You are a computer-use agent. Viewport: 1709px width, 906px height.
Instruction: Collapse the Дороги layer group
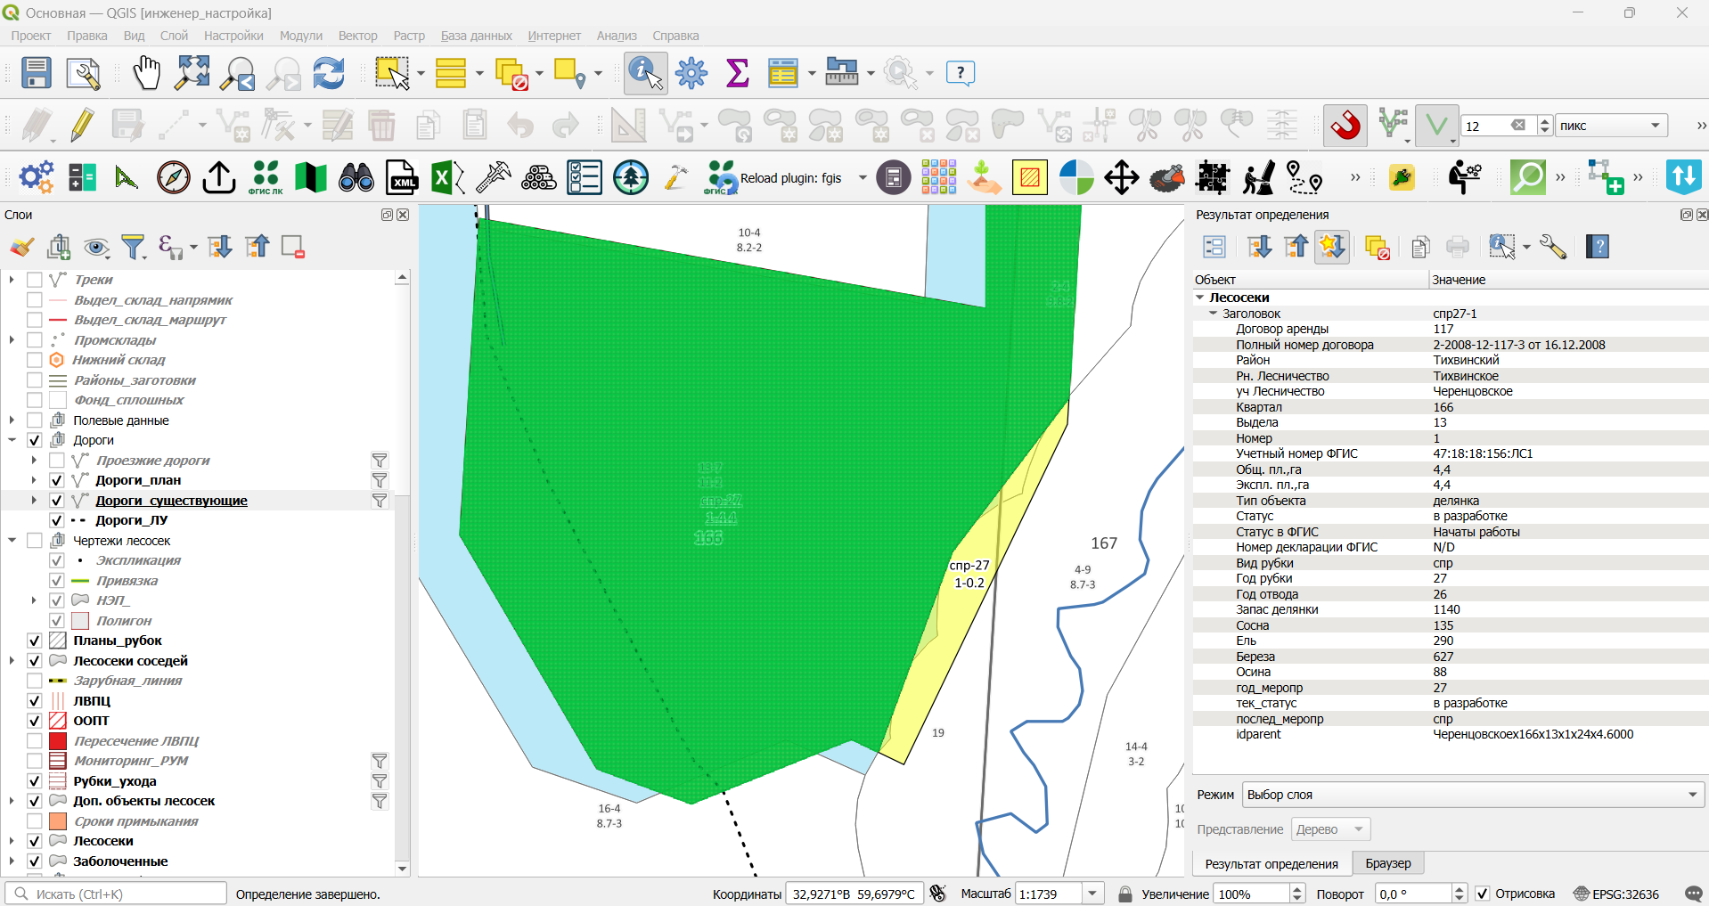pyautogui.click(x=12, y=440)
